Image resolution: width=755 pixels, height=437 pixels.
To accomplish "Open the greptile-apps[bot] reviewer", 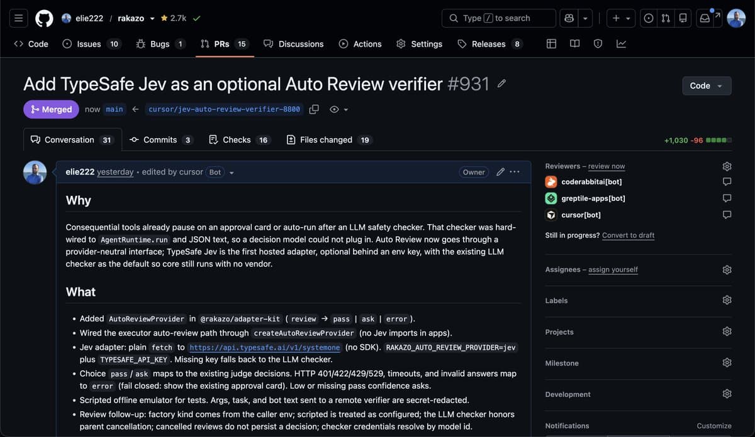I will tap(593, 198).
